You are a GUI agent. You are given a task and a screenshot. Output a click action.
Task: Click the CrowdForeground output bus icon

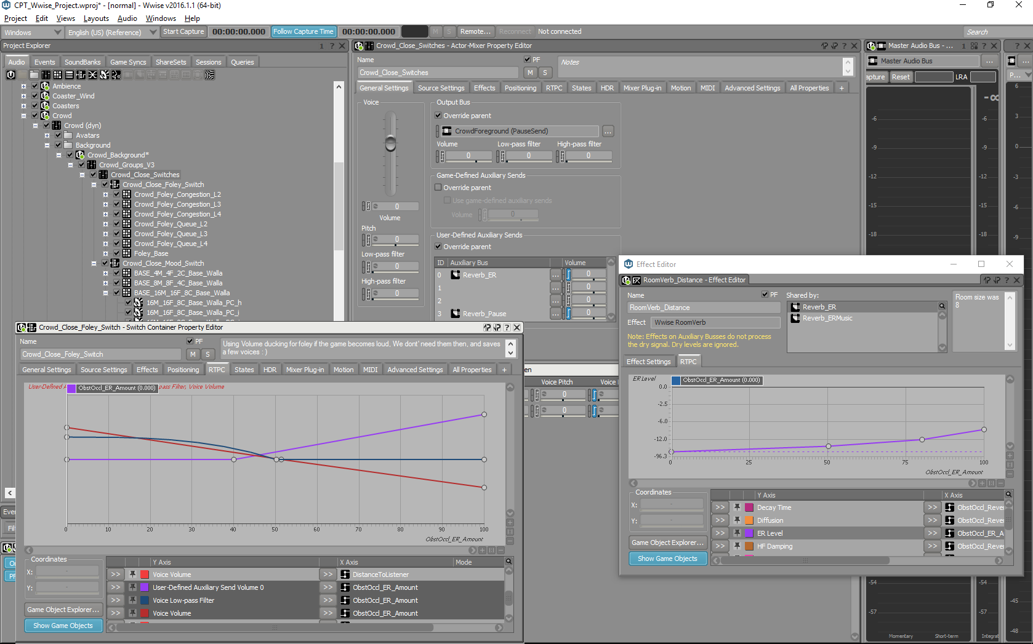(448, 131)
